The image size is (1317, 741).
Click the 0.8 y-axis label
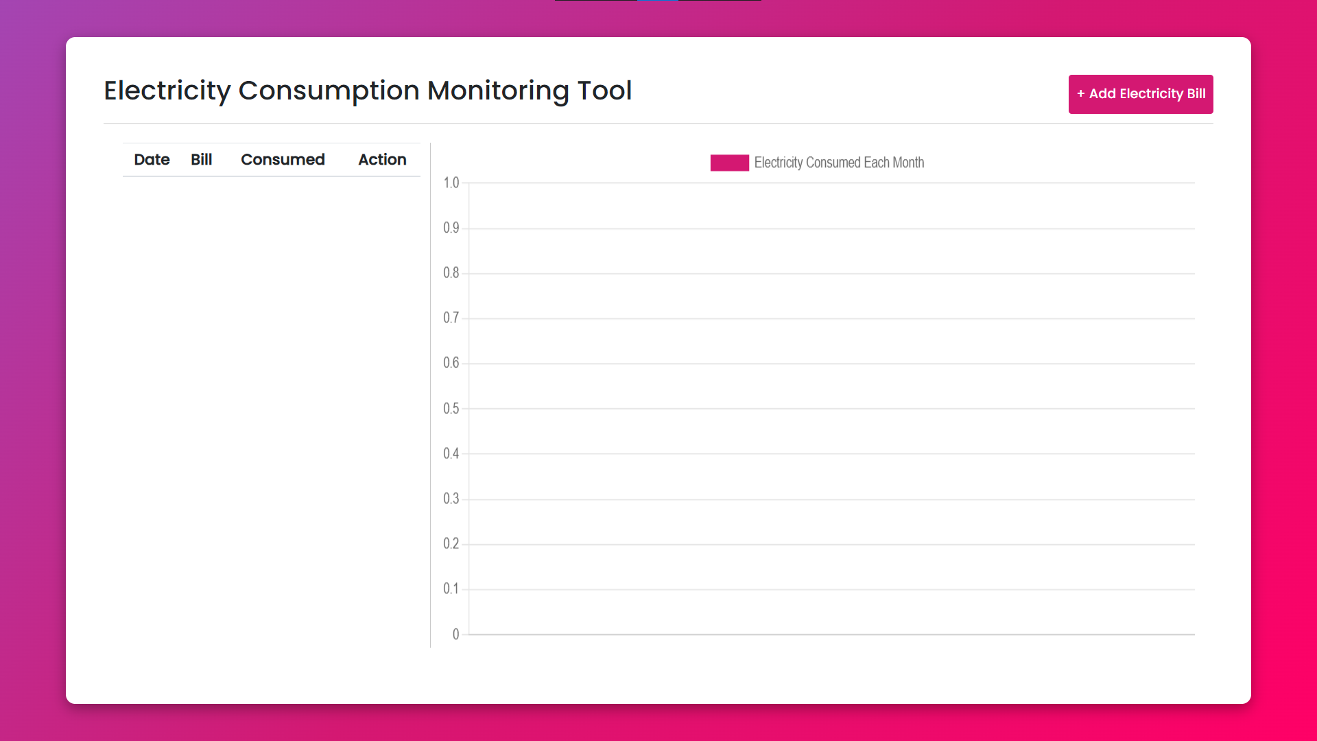451,273
